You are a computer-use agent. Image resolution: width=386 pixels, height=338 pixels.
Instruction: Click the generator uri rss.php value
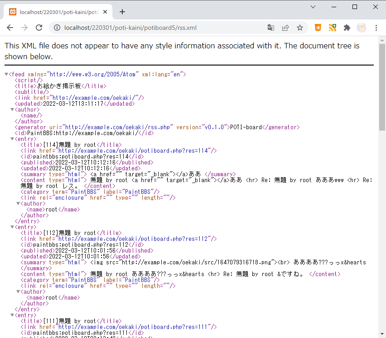(117, 127)
